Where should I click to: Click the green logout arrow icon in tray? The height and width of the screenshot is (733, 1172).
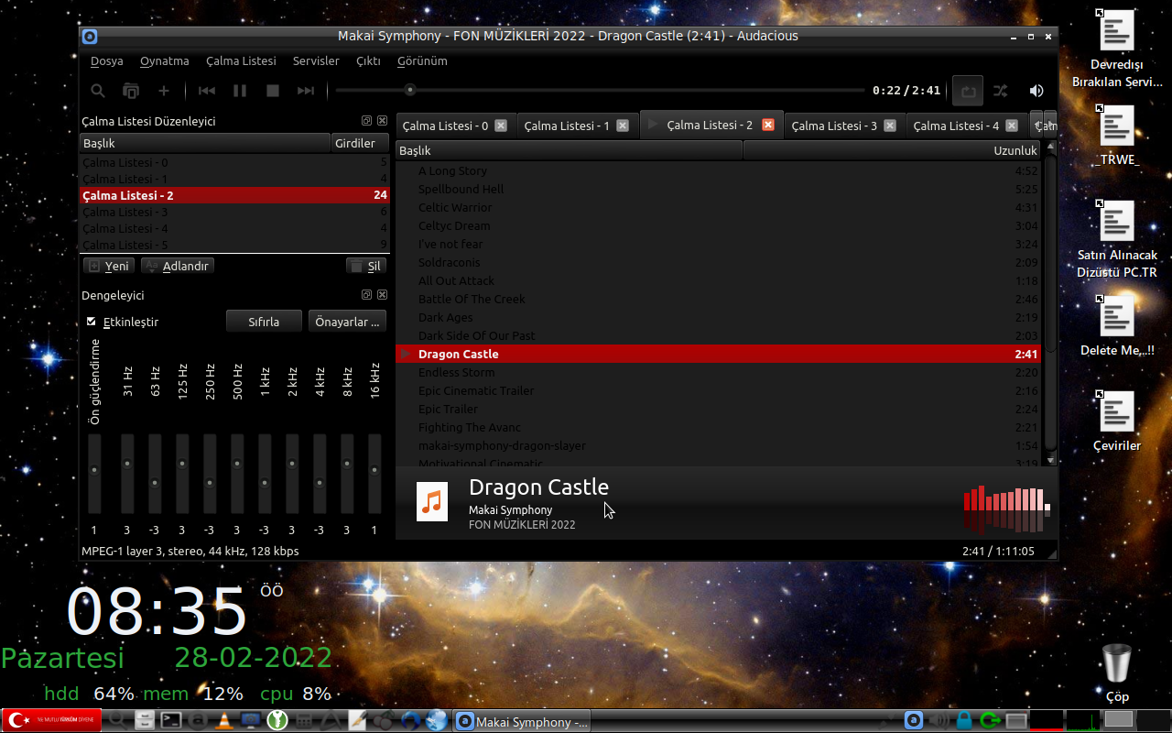[x=990, y=720]
